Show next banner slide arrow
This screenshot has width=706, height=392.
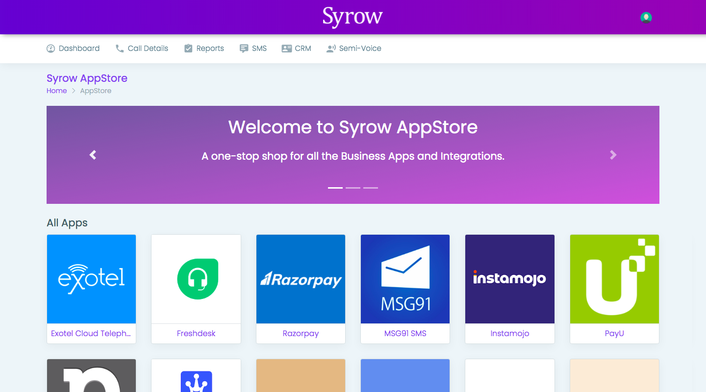click(613, 155)
